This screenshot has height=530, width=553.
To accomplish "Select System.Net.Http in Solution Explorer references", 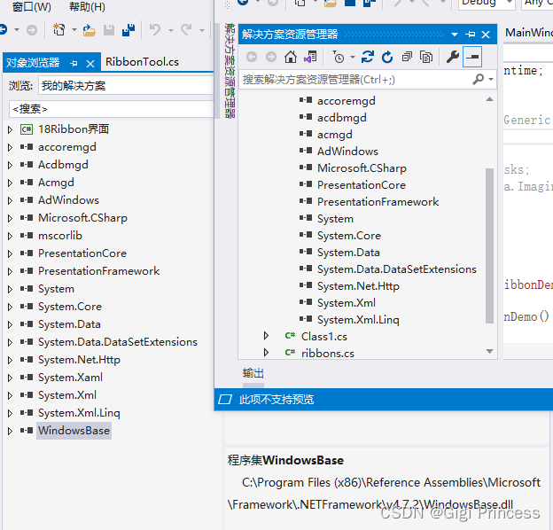I will (x=358, y=286).
